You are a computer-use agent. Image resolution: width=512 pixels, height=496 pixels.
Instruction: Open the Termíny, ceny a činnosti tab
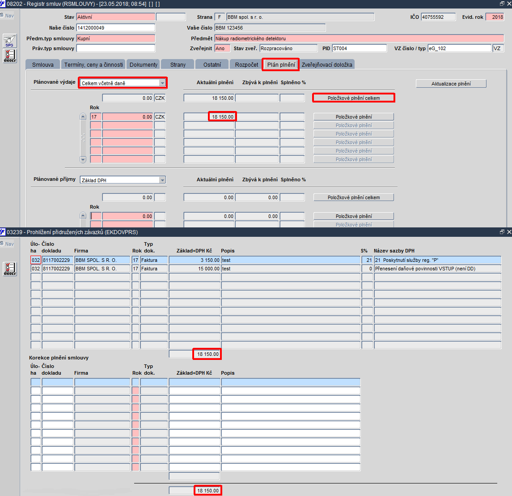click(x=94, y=65)
